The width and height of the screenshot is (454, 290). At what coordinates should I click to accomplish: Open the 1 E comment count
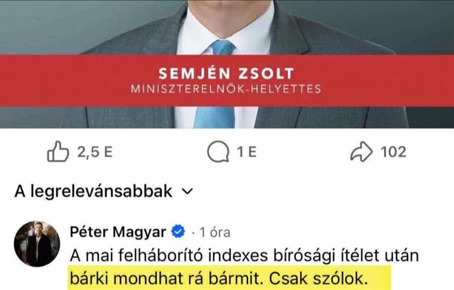(247, 152)
